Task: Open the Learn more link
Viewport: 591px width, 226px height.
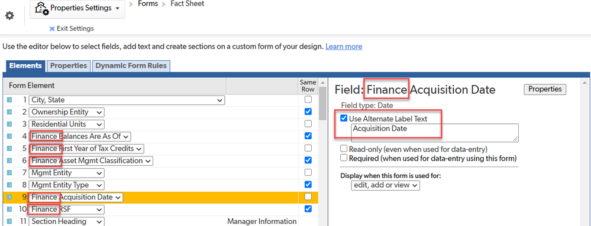Action: pyautogui.click(x=344, y=47)
